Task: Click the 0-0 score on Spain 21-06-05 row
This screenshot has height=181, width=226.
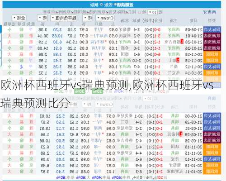Action: click(x=157, y=30)
